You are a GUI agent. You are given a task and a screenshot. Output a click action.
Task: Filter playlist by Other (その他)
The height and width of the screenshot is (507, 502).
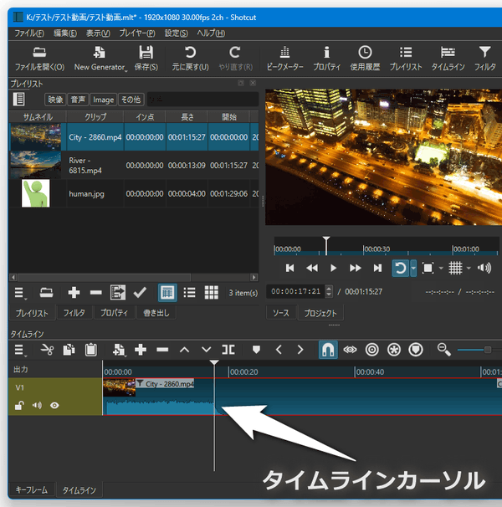click(131, 100)
